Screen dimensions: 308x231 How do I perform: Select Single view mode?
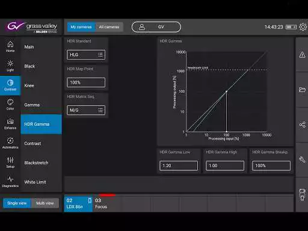click(17, 203)
